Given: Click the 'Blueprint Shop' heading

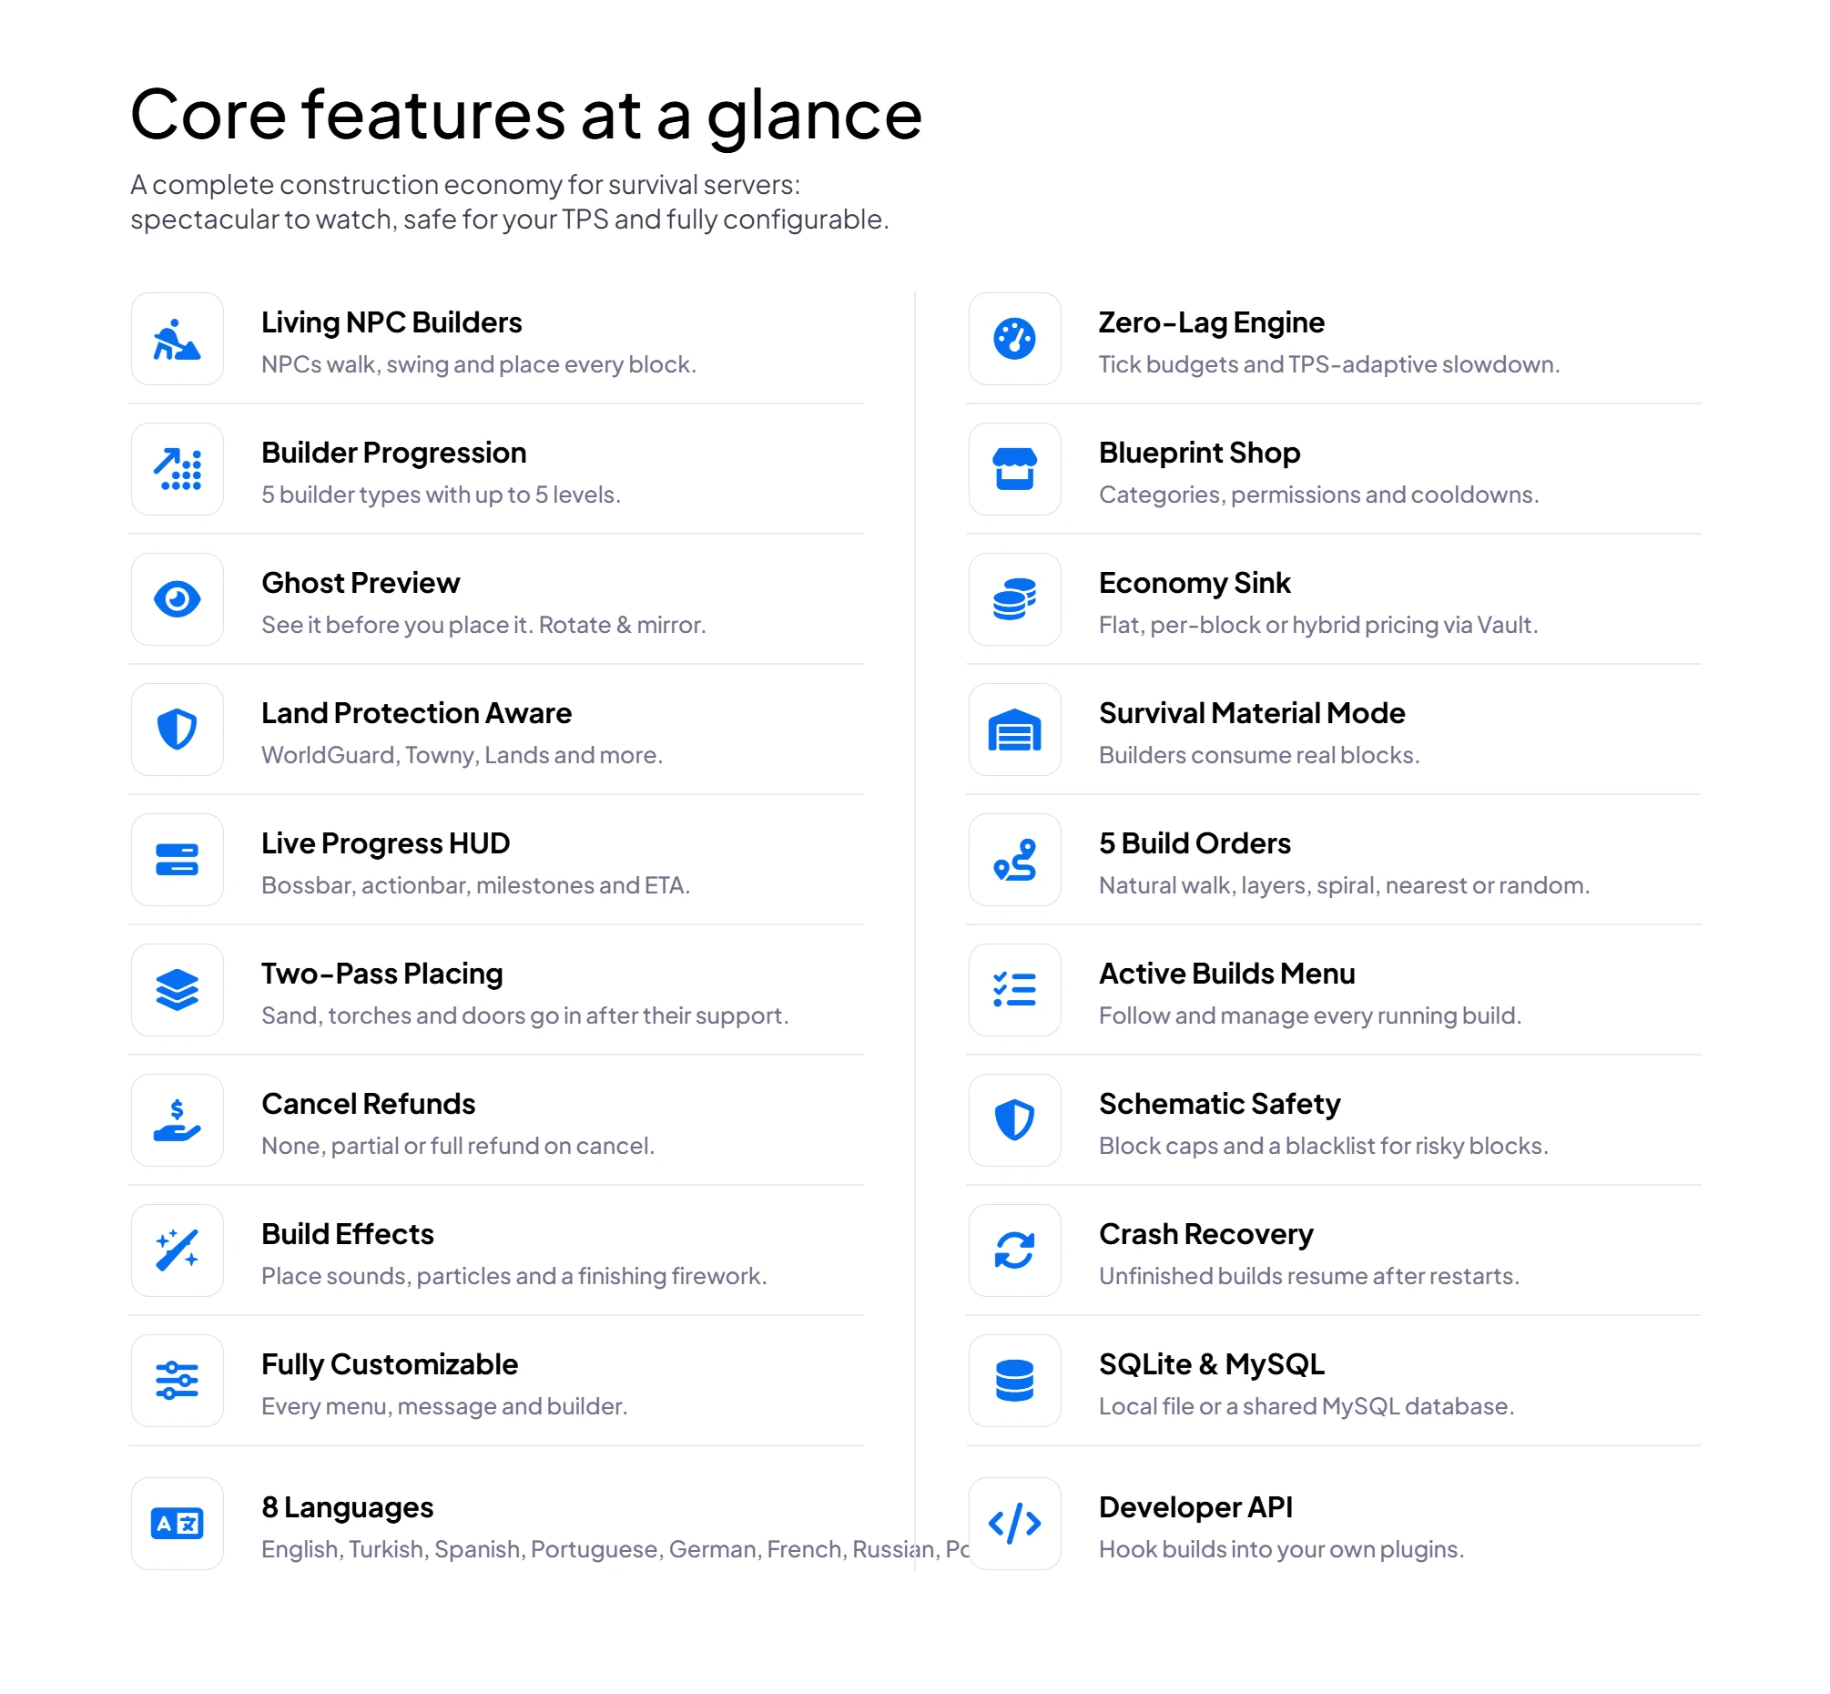Looking at the screenshot, I should click(x=1200, y=453).
